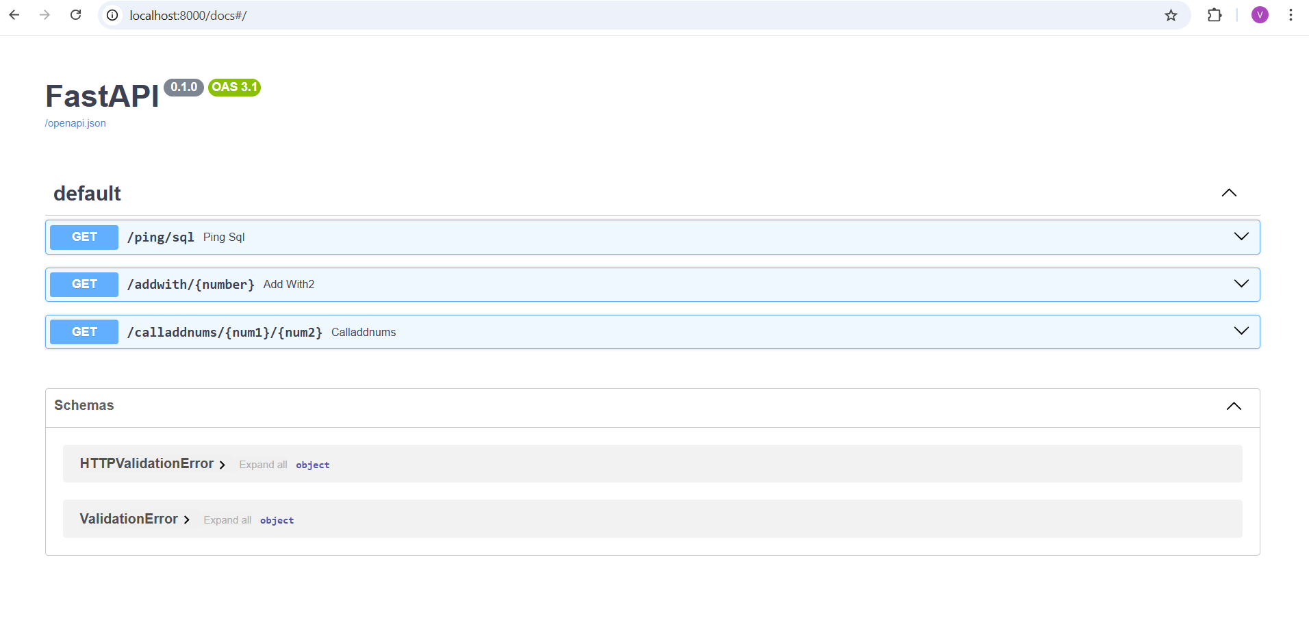Click Expand all for HTTPValidationError
The width and height of the screenshot is (1309, 644).
pyautogui.click(x=262, y=464)
